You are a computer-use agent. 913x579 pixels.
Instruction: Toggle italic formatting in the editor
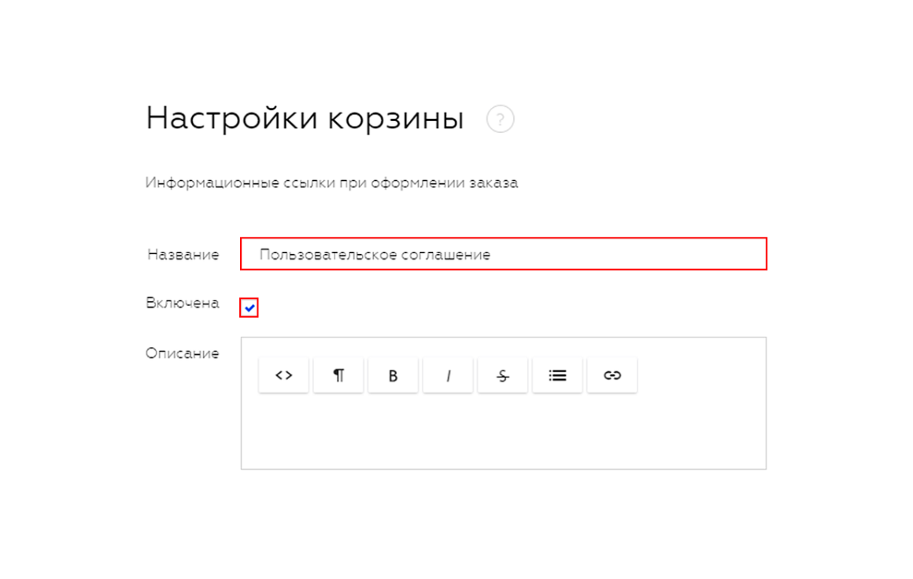tap(448, 375)
